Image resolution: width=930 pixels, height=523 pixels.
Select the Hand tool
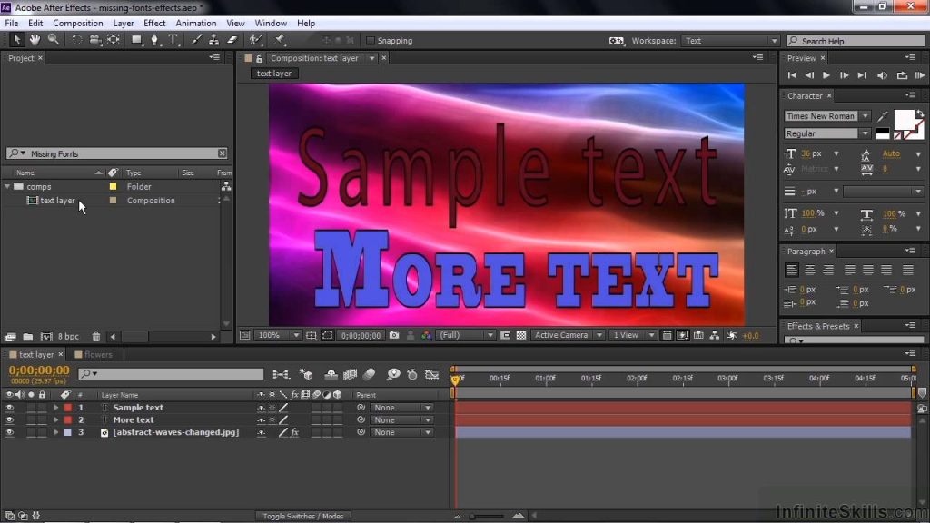(35, 40)
